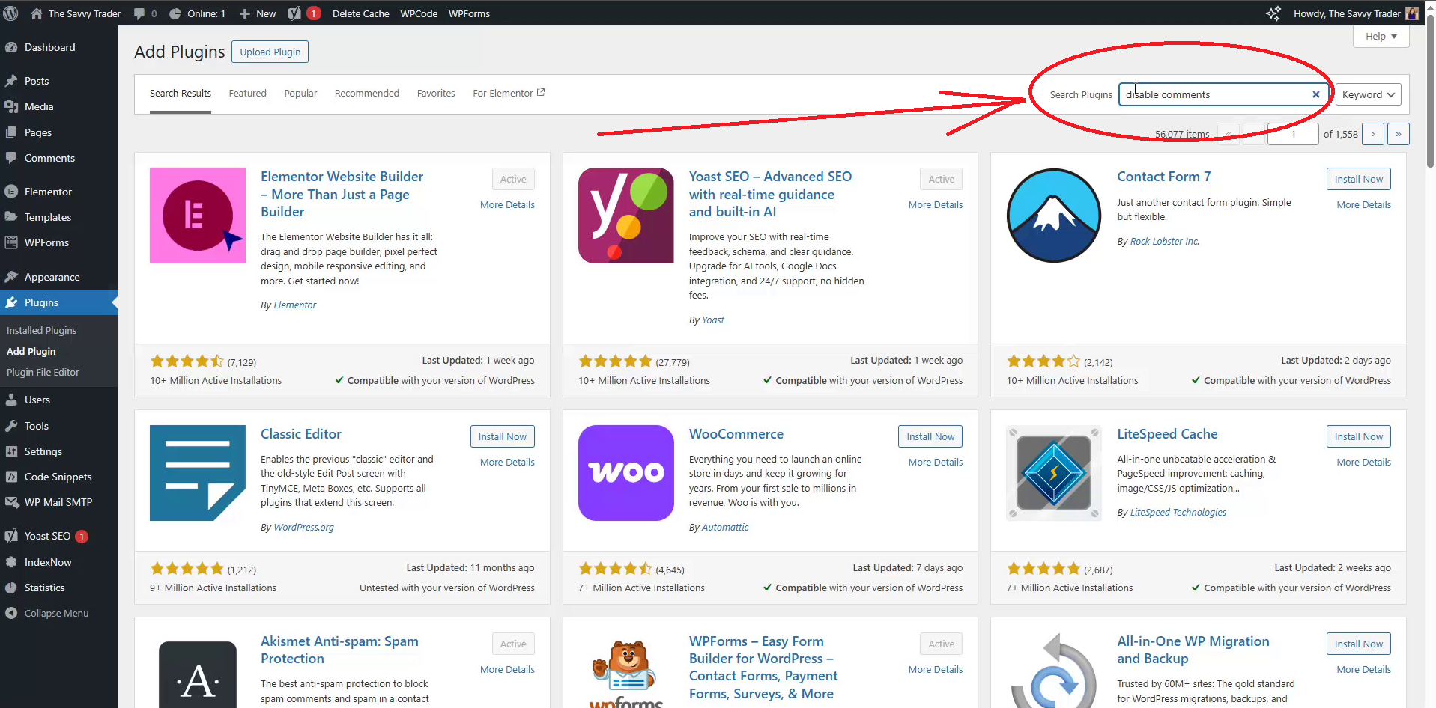Switch to the Popular tab
The width and height of the screenshot is (1436, 708).
tap(300, 94)
